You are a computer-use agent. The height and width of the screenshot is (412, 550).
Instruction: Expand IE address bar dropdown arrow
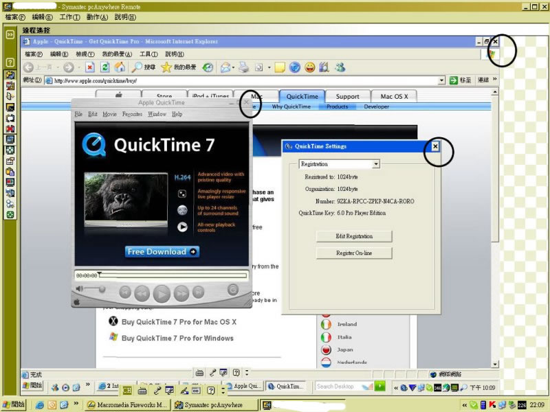[x=441, y=80]
